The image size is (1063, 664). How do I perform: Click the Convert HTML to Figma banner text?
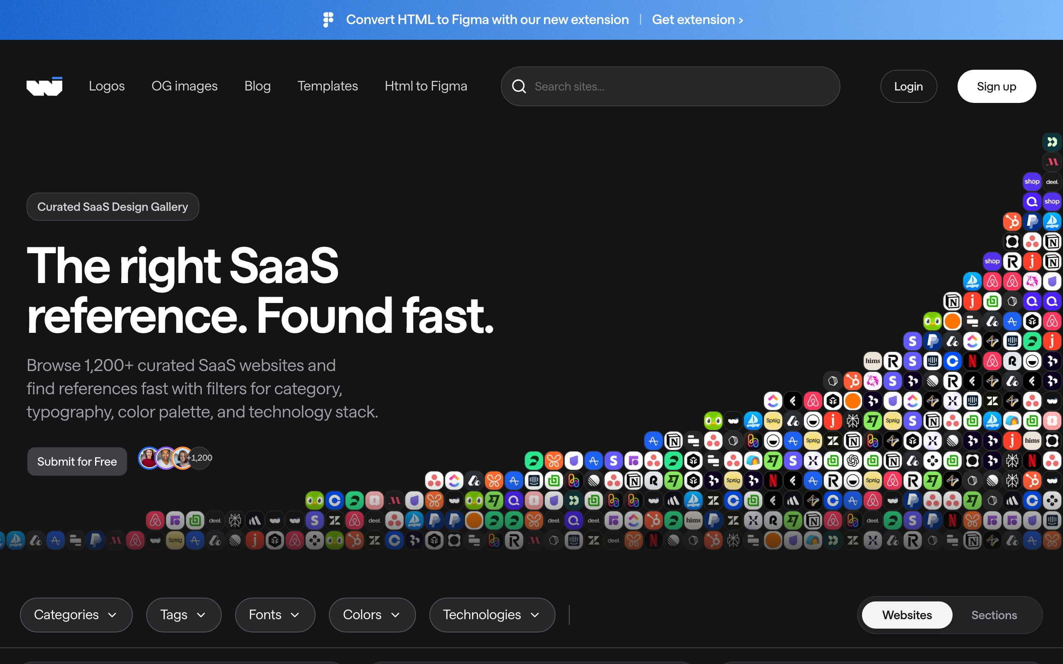487,20
